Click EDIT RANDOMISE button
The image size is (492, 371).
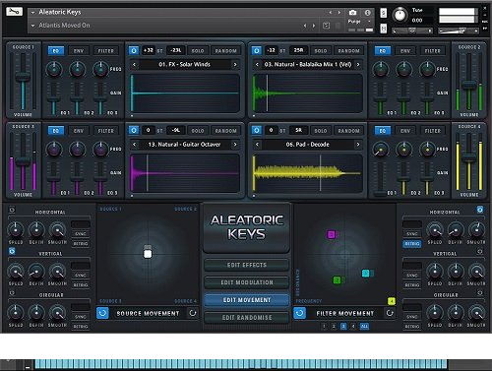coord(247,318)
